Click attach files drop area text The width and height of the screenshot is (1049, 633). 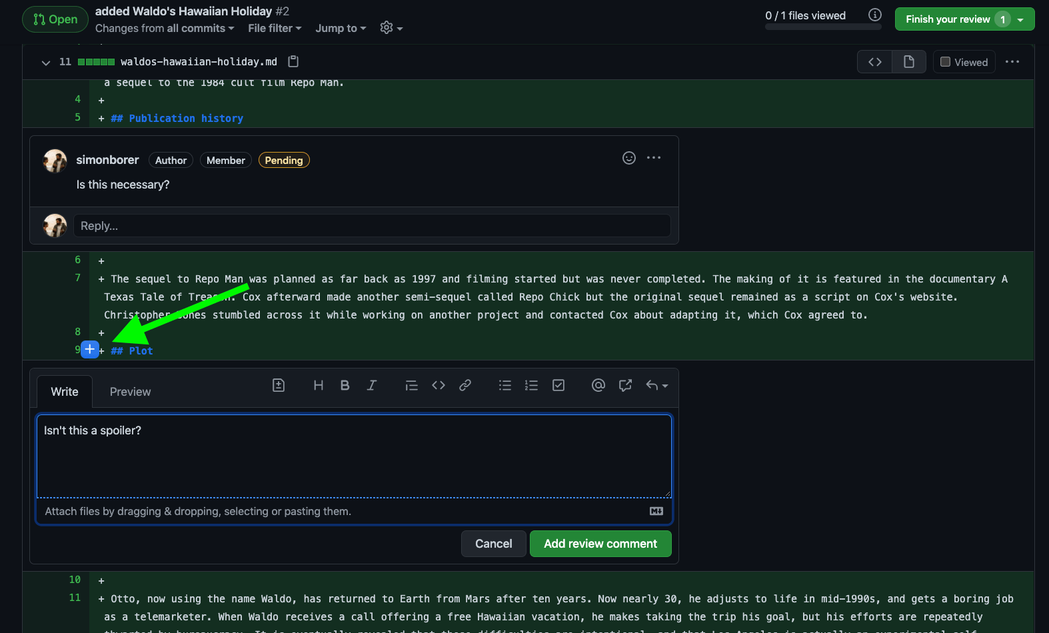click(198, 511)
